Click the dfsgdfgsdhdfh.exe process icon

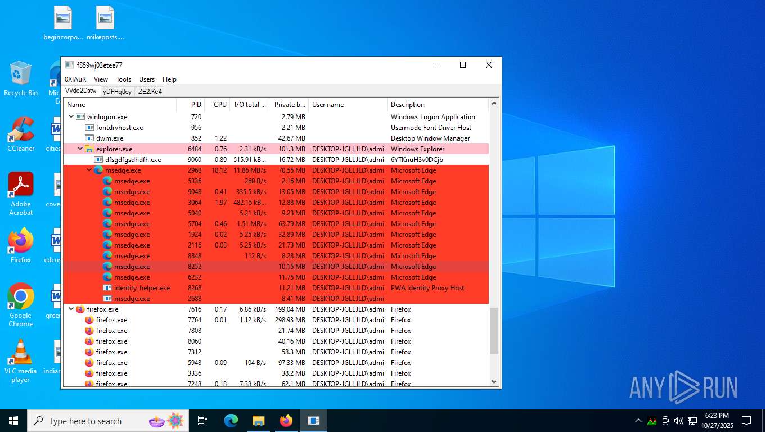click(98, 160)
